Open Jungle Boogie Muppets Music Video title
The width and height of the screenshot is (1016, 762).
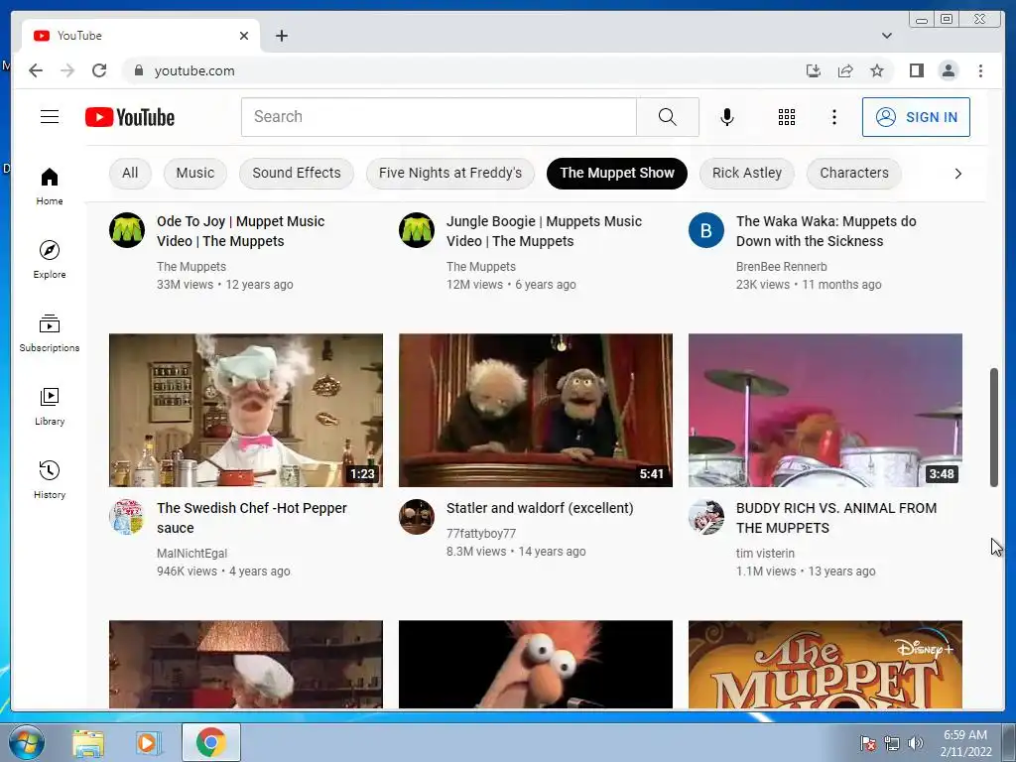(x=544, y=230)
